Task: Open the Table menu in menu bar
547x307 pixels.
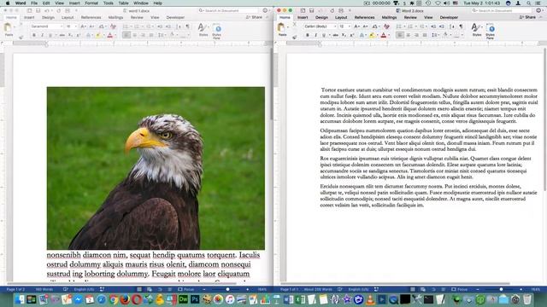Action: click(123, 3)
